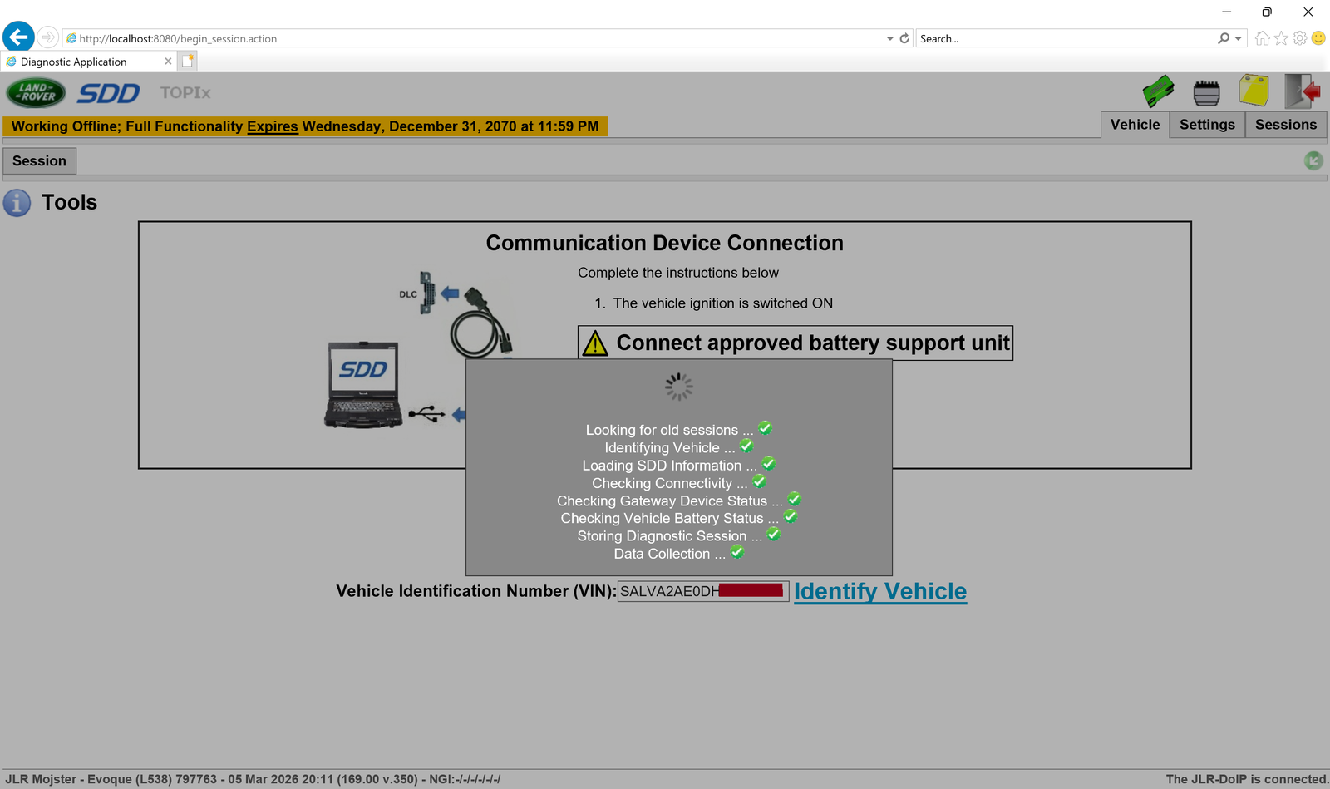Select the Session tab below the banner
The image size is (1330, 789).
(x=39, y=160)
